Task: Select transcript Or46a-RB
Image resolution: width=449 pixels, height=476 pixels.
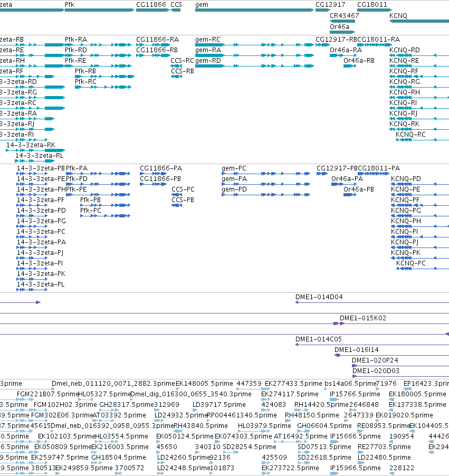Action: pyautogui.click(x=359, y=61)
